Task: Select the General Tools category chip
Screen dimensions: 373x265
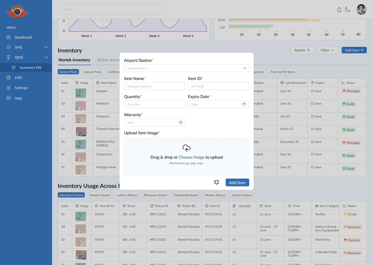Action: pyautogui.click(x=68, y=72)
